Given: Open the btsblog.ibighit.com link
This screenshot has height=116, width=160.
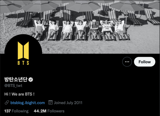Looking at the screenshot, I should coord(27,103).
